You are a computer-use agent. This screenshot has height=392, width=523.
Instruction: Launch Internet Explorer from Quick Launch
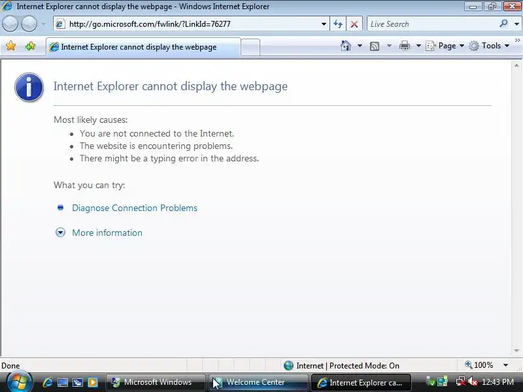48,382
